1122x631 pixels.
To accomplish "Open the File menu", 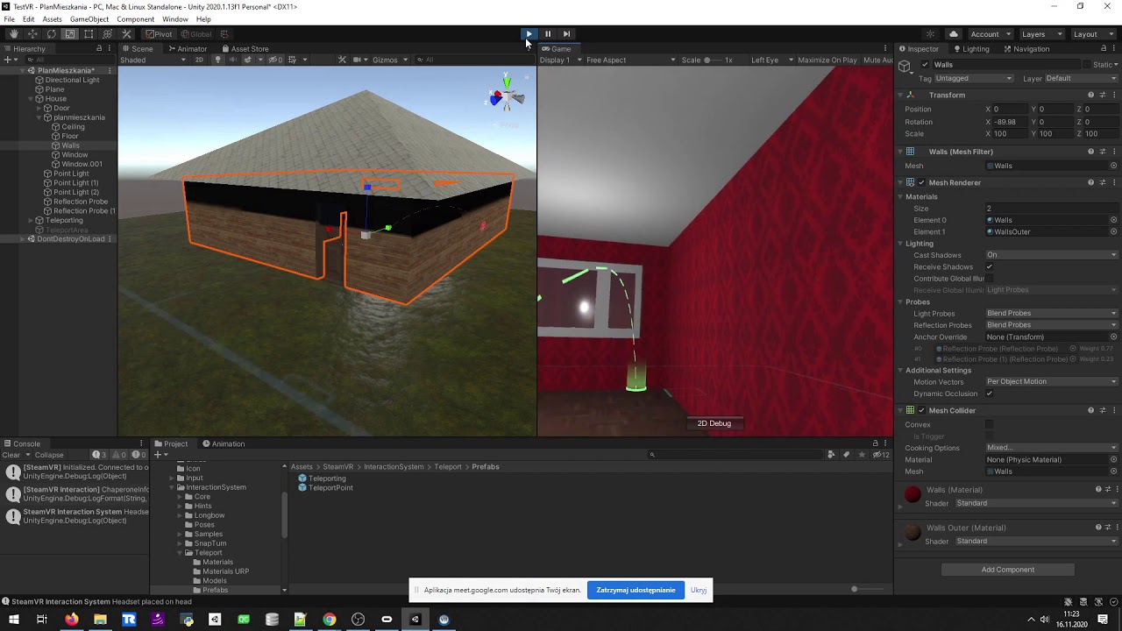I will pyautogui.click(x=9, y=19).
